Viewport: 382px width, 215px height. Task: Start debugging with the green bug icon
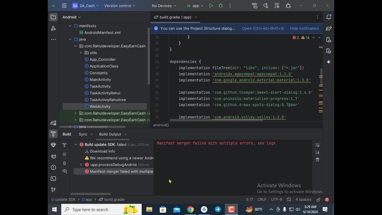[221, 6]
